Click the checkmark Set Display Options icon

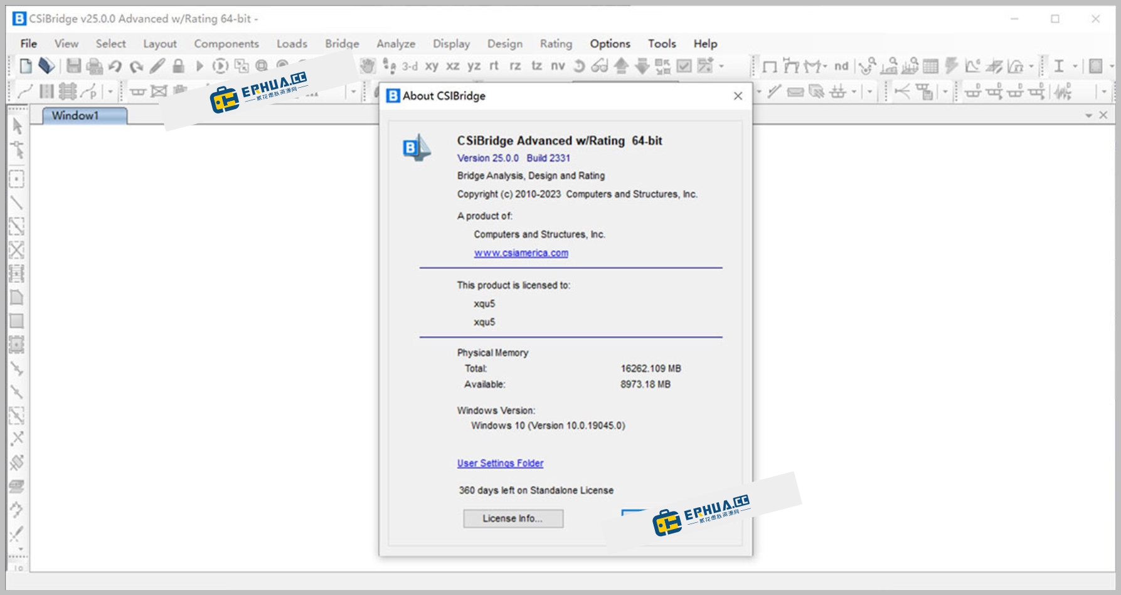click(x=684, y=66)
